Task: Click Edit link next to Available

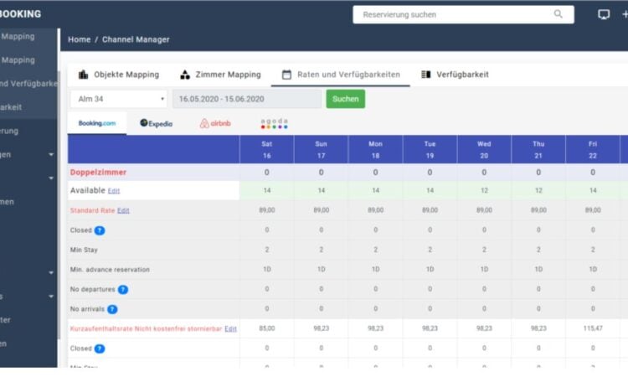Action: click(x=114, y=191)
